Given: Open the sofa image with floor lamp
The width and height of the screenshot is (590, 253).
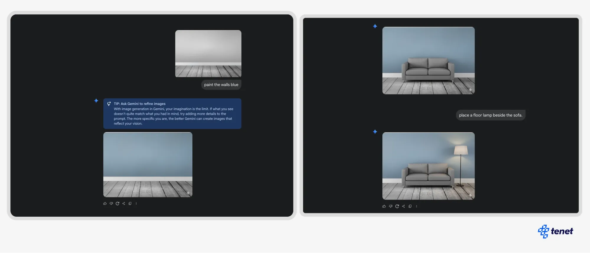Looking at the screenshot, I should point(428,166).
